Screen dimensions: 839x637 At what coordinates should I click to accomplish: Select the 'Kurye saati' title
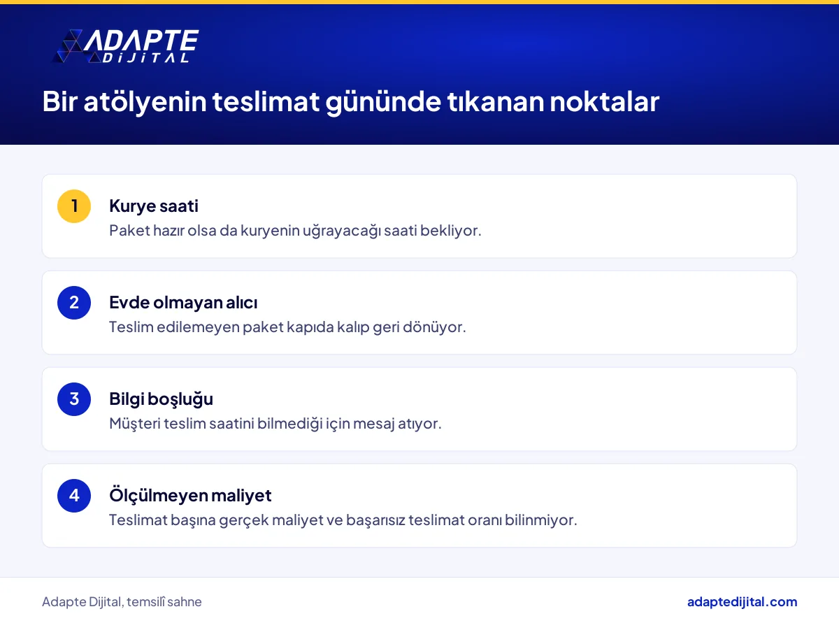pos(154,206)
